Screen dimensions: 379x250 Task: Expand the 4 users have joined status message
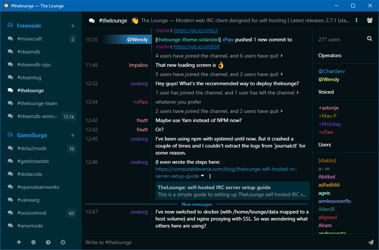coord(282,56)
